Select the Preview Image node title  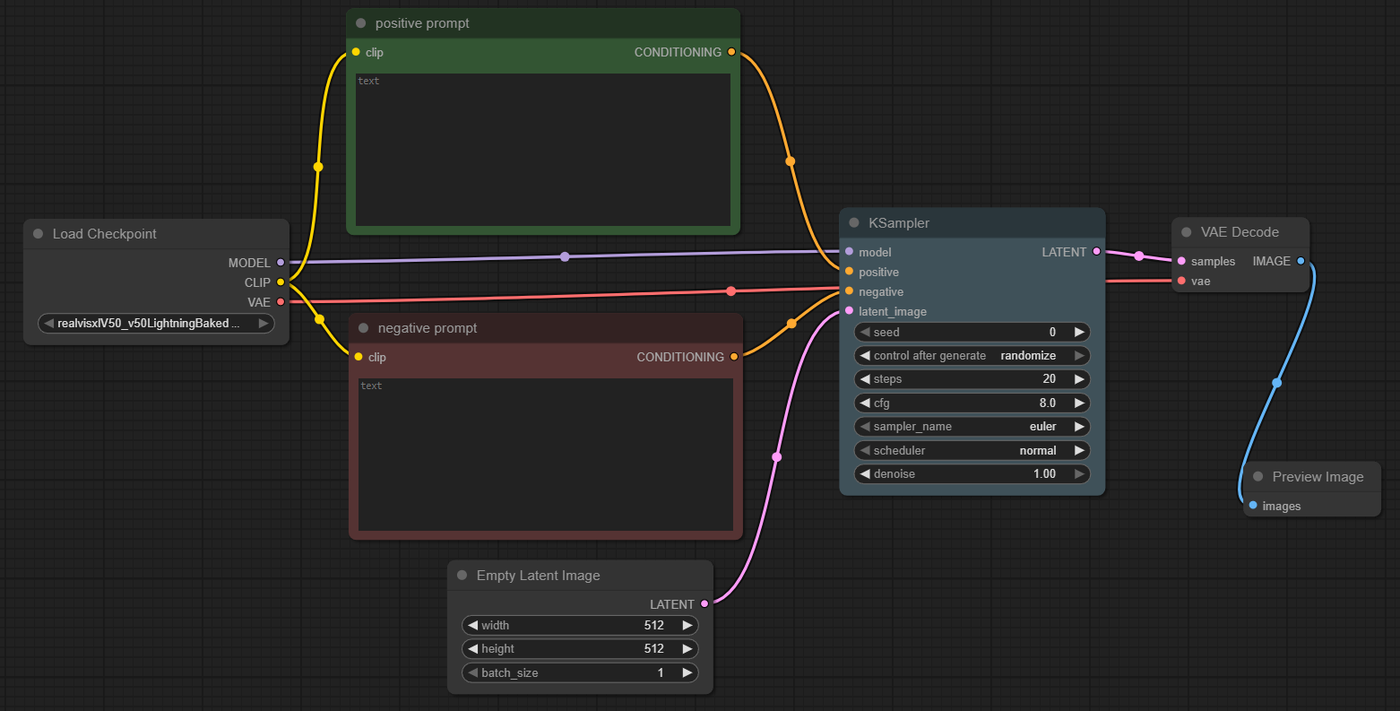pos(1318,477)
